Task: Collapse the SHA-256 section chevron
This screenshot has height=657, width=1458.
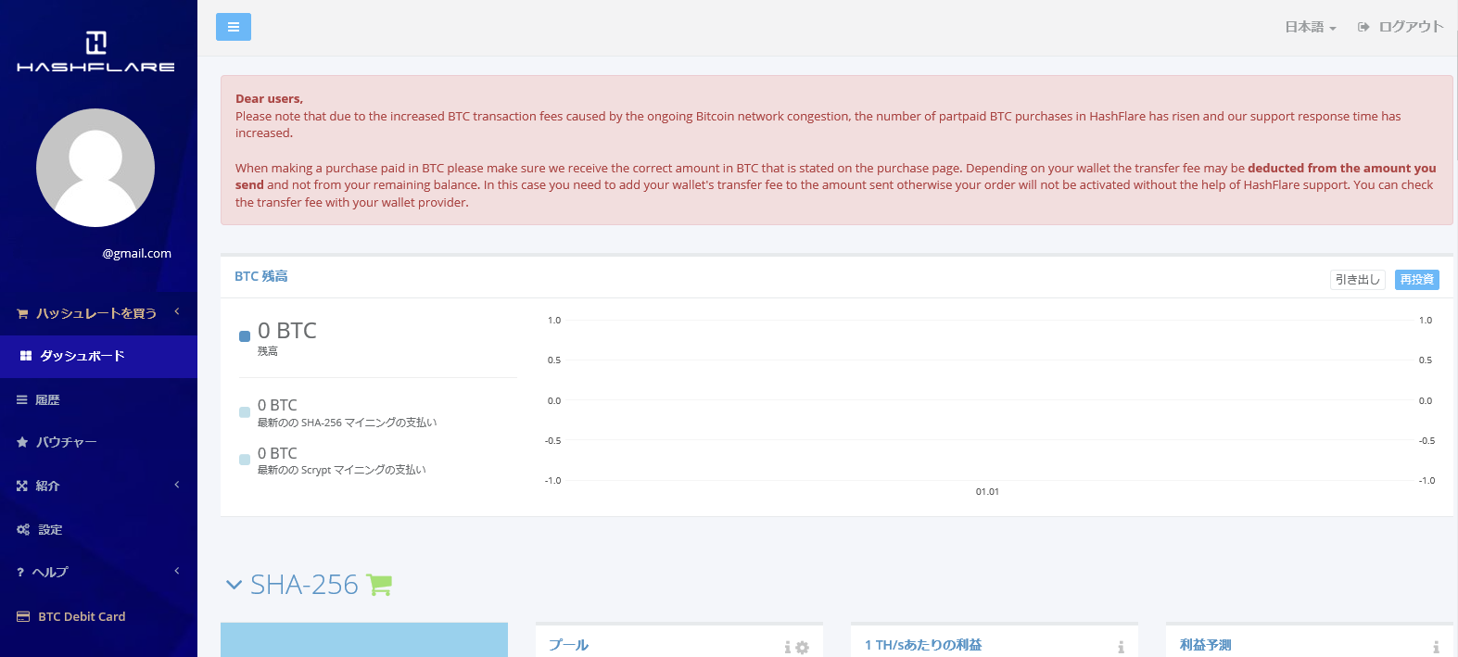Action: point(234,585)
